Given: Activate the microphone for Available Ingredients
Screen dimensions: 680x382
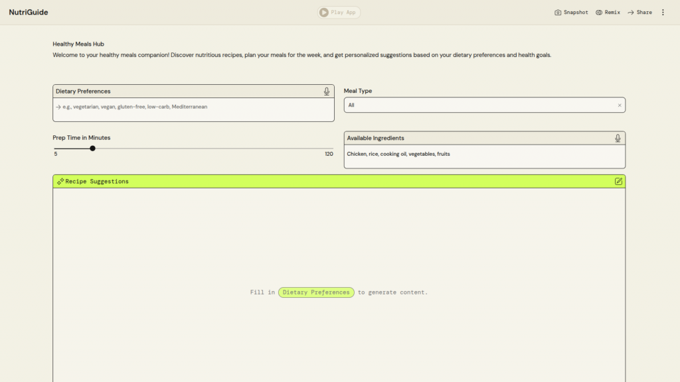Looking at the screenshot, I should point(618,138).
